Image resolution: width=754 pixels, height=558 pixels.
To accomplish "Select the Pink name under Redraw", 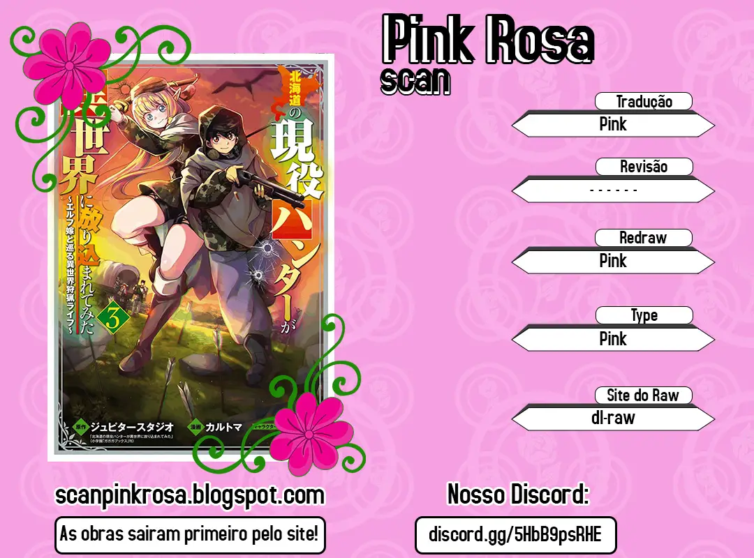I will (x=613, y=262).
